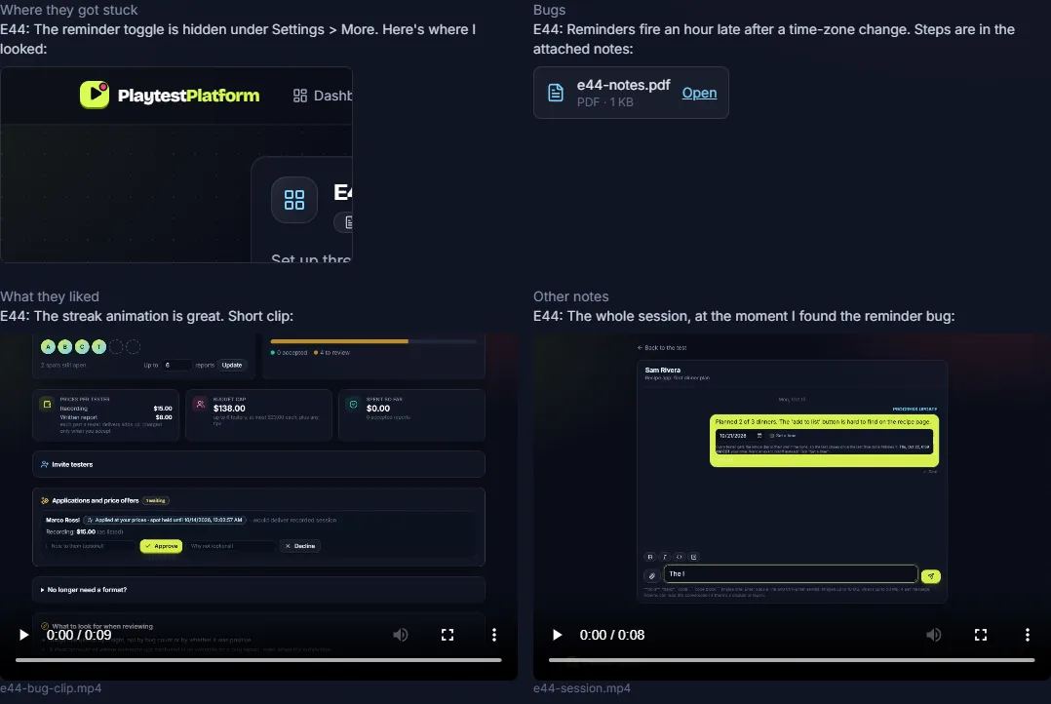Open the PlaytestPlatform screenshot thumbnail
1051x704 pixels.
pos(176,164)
